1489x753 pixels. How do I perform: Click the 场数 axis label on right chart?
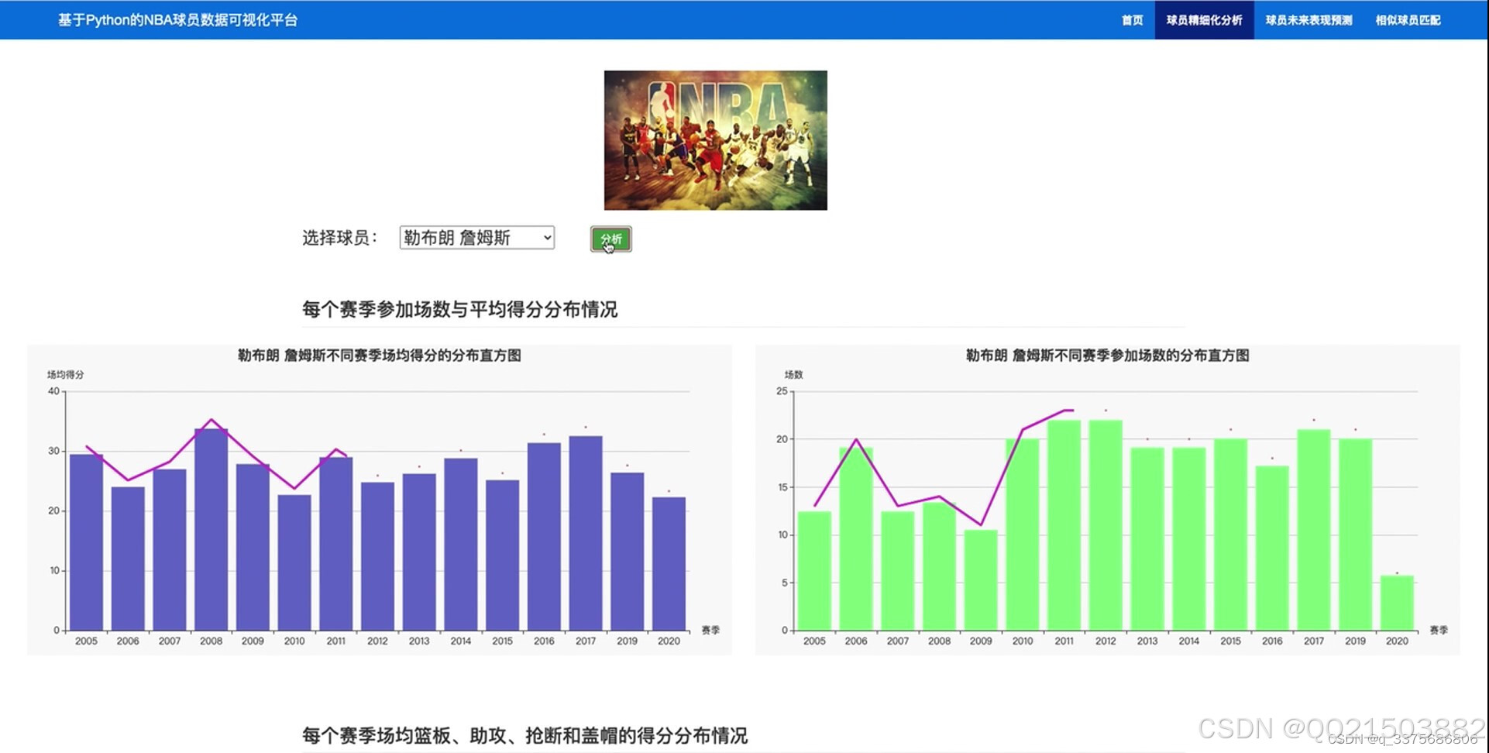coord(794,374)
